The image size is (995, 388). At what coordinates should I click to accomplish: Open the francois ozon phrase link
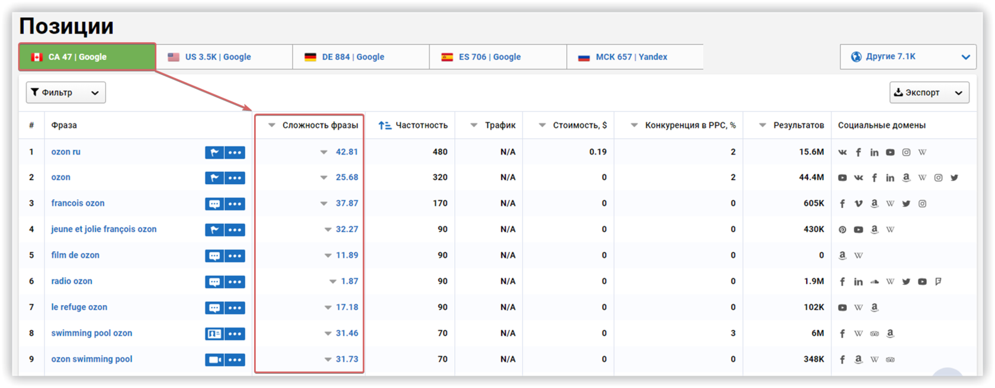tap(78, 203)
